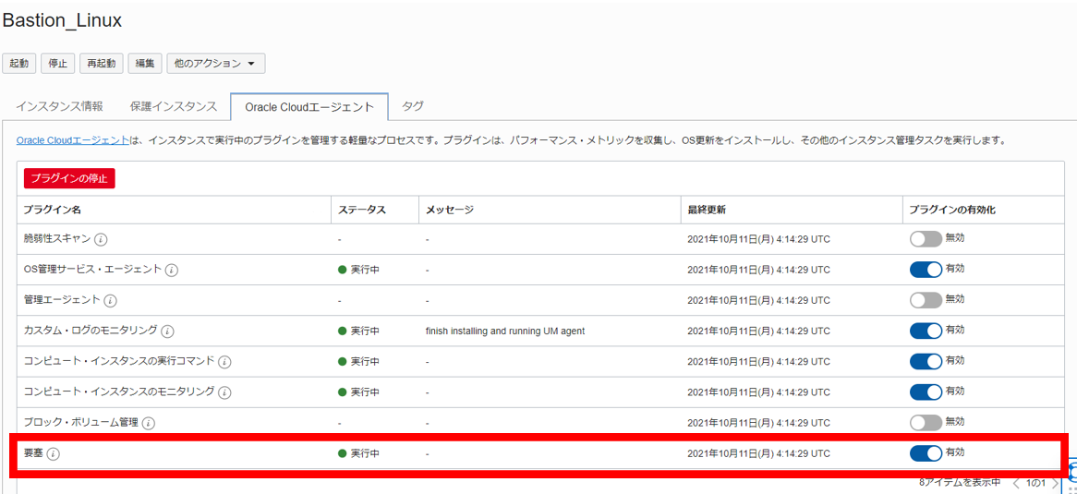Click the 起動 button
Viewport: 1077px width, 494px height.
click(19, 63)
